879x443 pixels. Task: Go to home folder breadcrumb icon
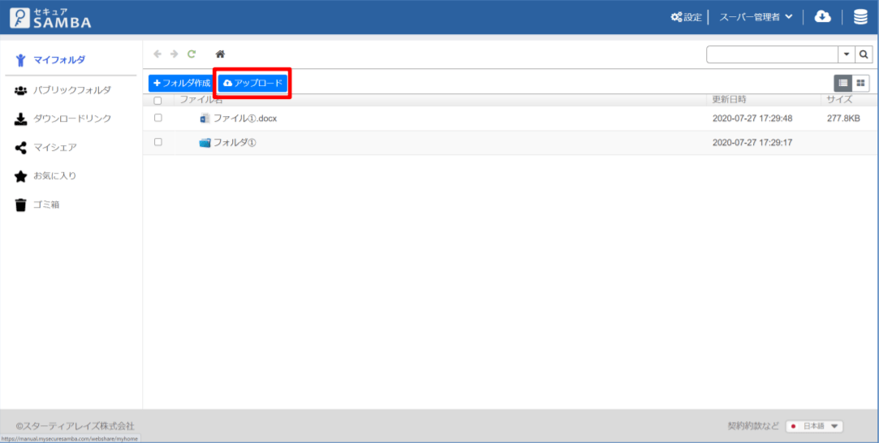220,54
